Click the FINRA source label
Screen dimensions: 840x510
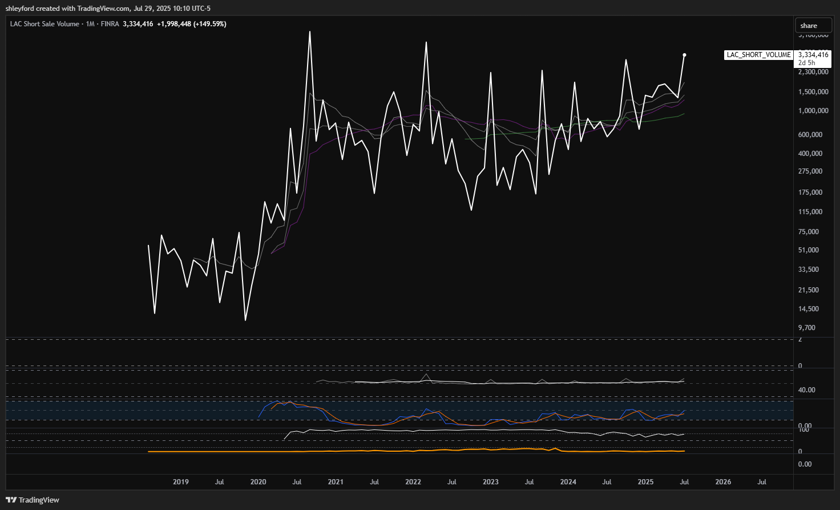coord(110,24)
